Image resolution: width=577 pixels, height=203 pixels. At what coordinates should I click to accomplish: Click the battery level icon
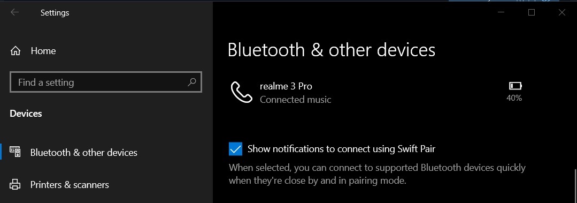(515, 86)
